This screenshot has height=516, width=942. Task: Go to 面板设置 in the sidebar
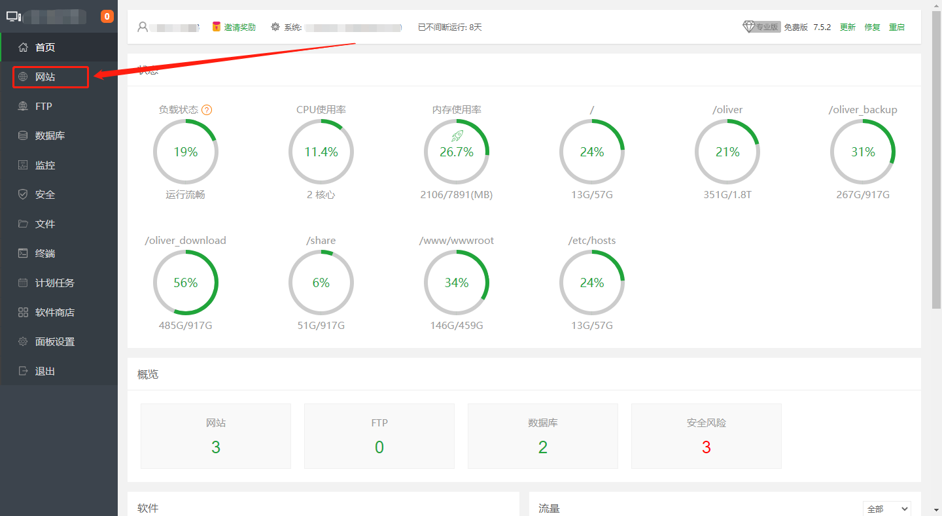[55, 341]
